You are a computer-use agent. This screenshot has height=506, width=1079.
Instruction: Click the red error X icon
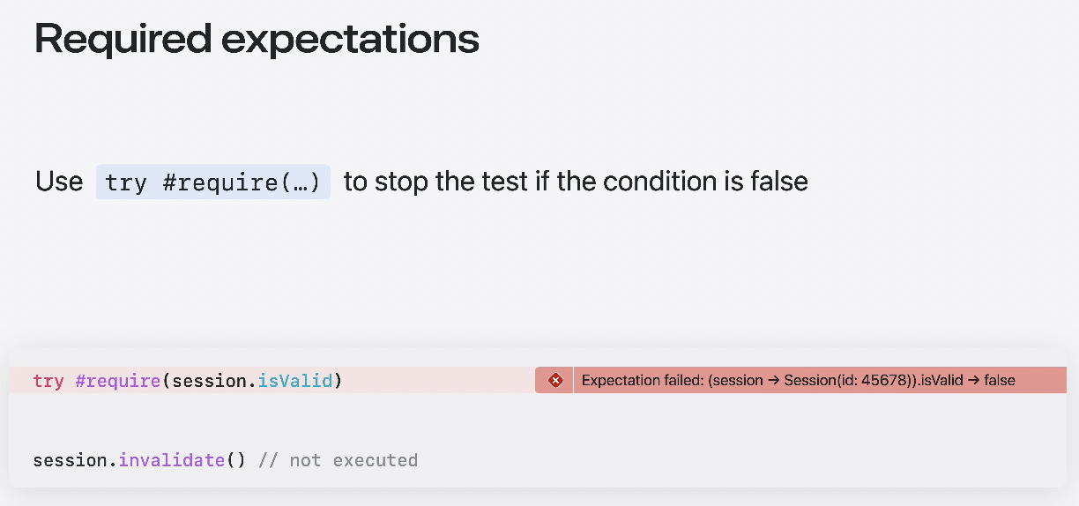pos(555,381)
